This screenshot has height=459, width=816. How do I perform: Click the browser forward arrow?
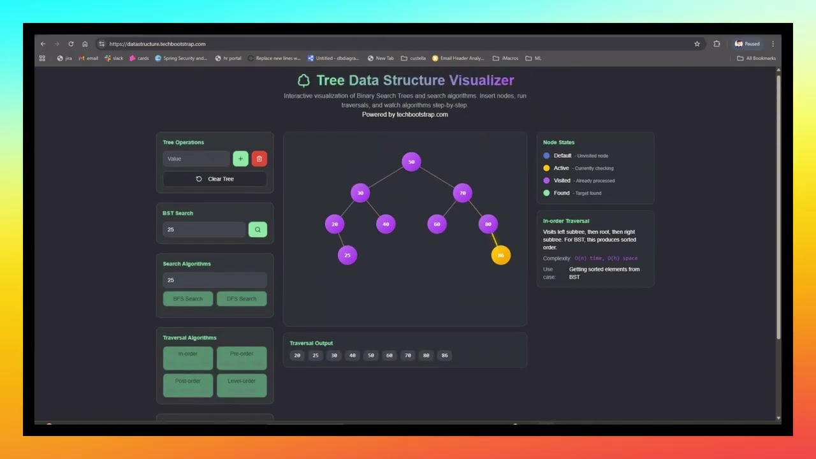point(57,44)
